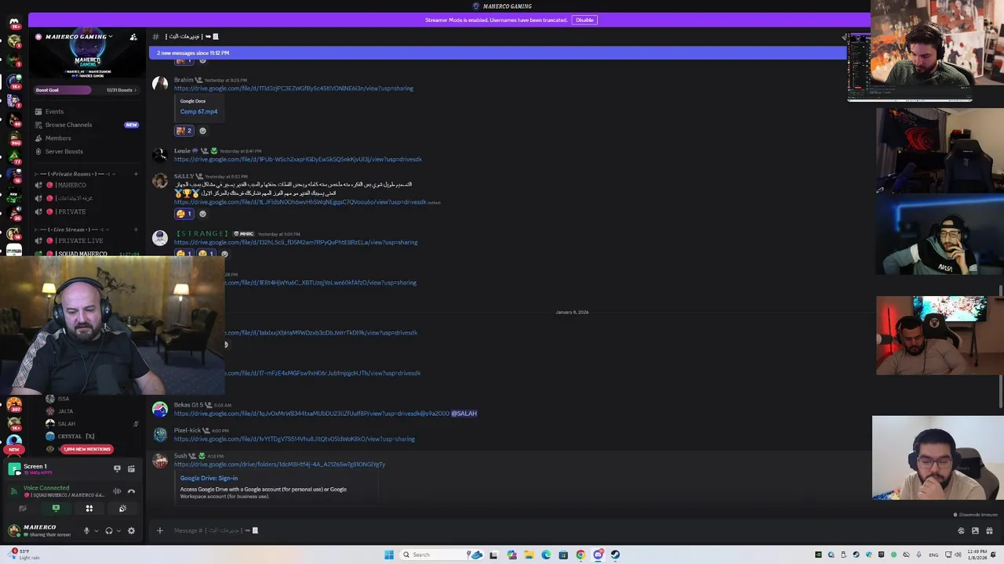Open User Settings gear icon

pos(131,530)
